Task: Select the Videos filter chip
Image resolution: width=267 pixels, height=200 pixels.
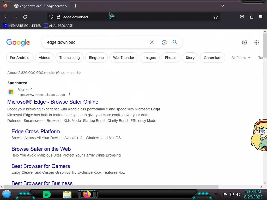Action: pyautogui.click(x=44, y=58)
